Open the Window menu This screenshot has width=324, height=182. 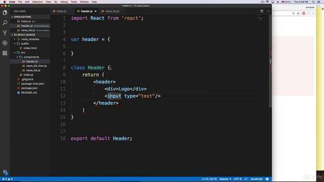tap(85, 2)
